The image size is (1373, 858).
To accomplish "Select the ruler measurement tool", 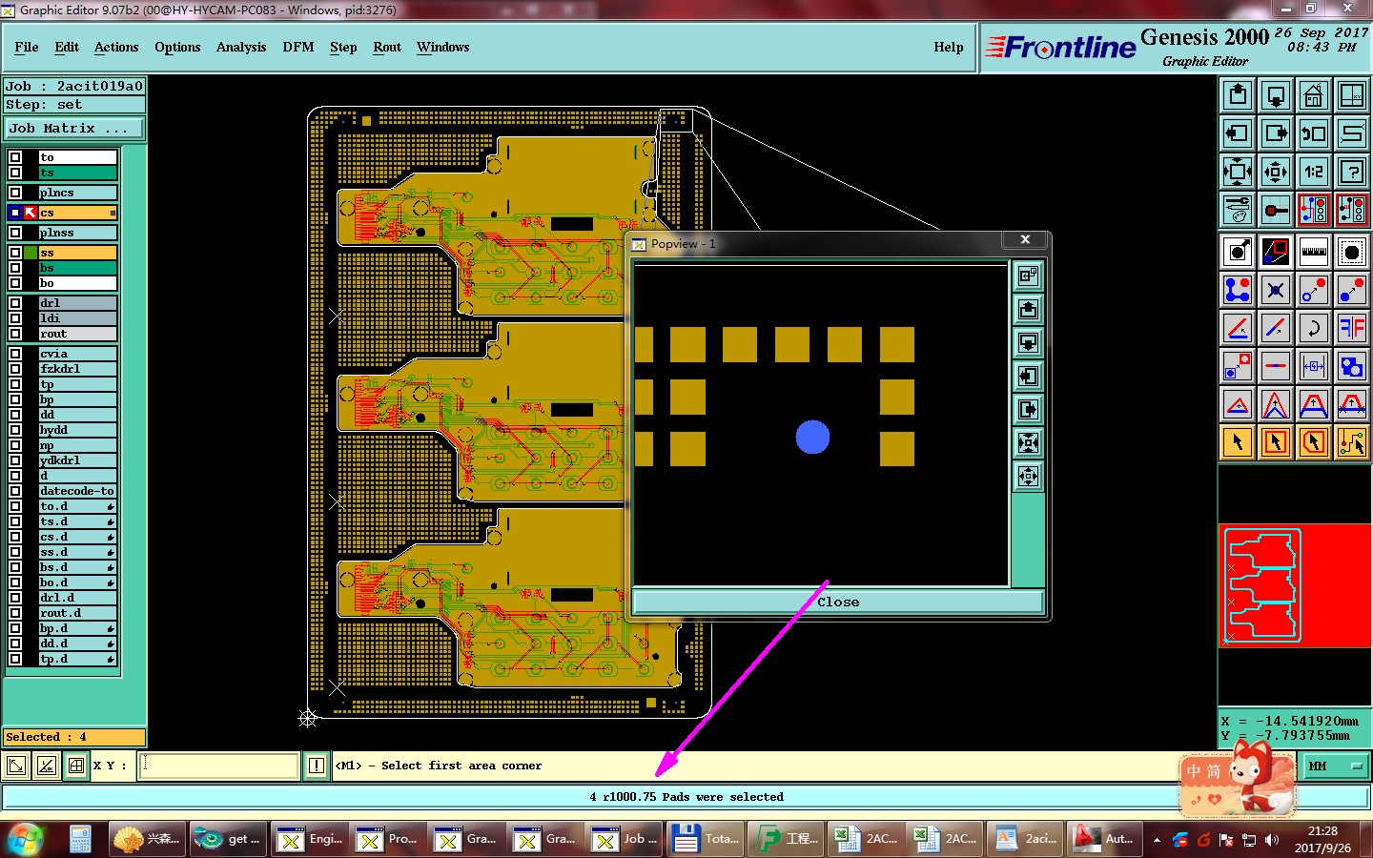I will 1314,253.
